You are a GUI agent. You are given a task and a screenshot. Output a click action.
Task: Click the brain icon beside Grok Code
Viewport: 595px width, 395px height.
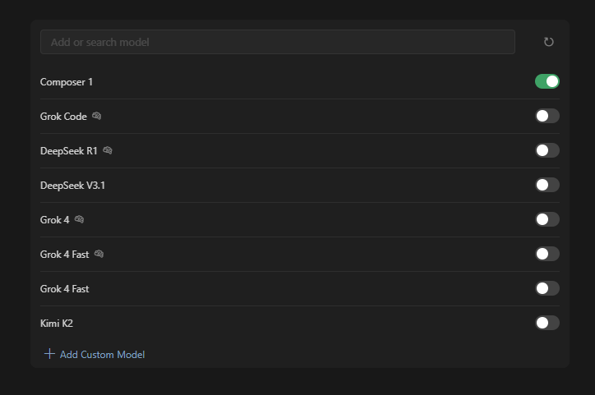pyautogui.click(x=97, y=116)
